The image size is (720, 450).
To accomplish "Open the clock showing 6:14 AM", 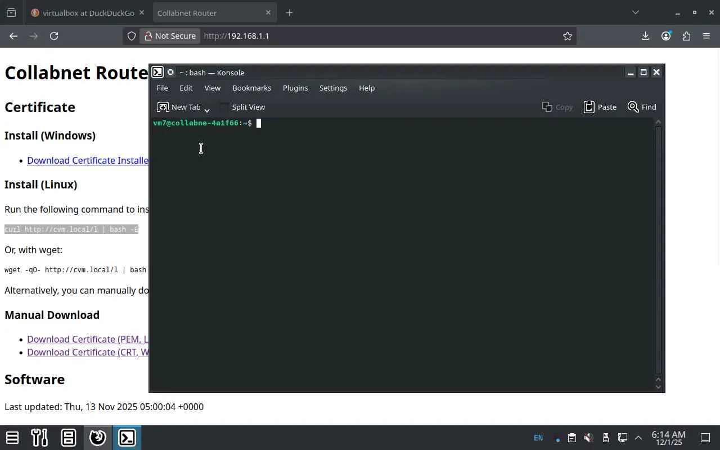I will 668,438.
